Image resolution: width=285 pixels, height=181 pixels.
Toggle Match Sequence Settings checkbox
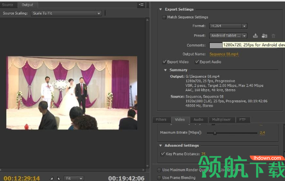pos(164,17)
